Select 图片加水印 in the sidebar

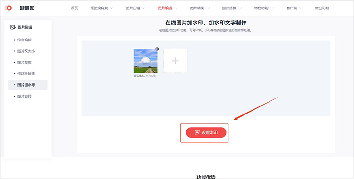point(28,85)
